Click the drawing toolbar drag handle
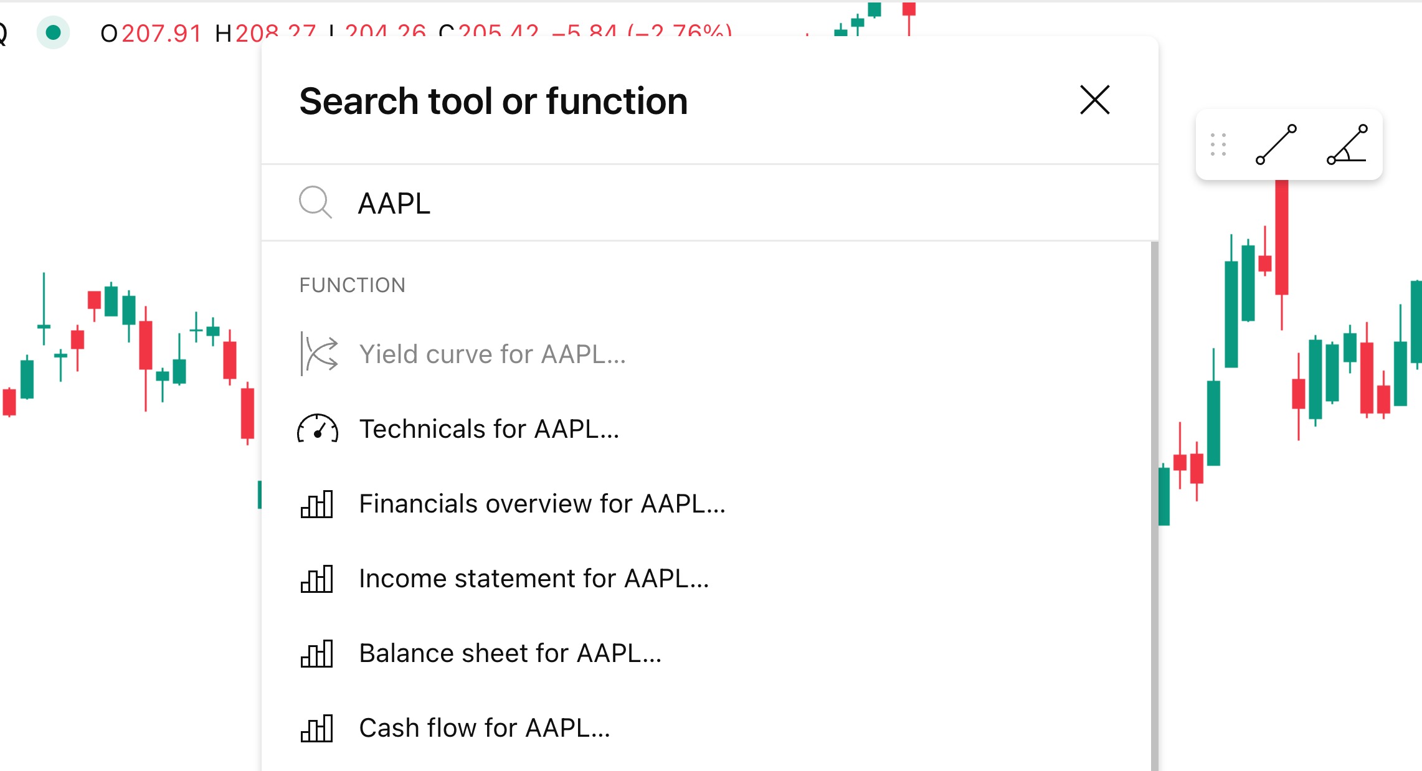The image size is (1422, 771). 1218,144
